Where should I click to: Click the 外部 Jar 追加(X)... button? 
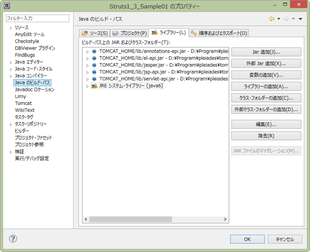coord(266,63)
